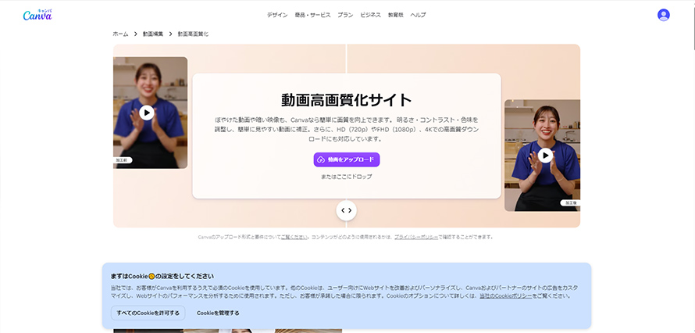The height and width of the screenshot is (333, 695).
Task: Click 動画をアップロード upload button
Action: pyautogui.click(x=347, y=159)
